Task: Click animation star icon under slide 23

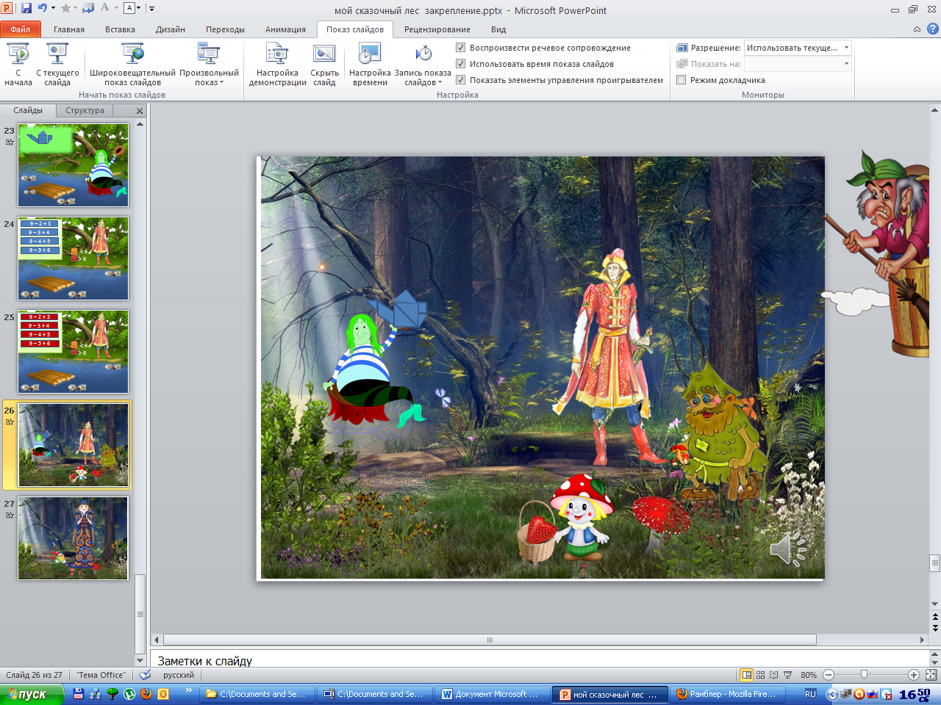Action: (10, 142)
